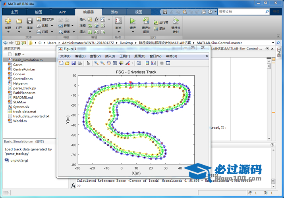
Task: Click the 打印 (Print) icon in ribbon
Action: tap(39, 32)
